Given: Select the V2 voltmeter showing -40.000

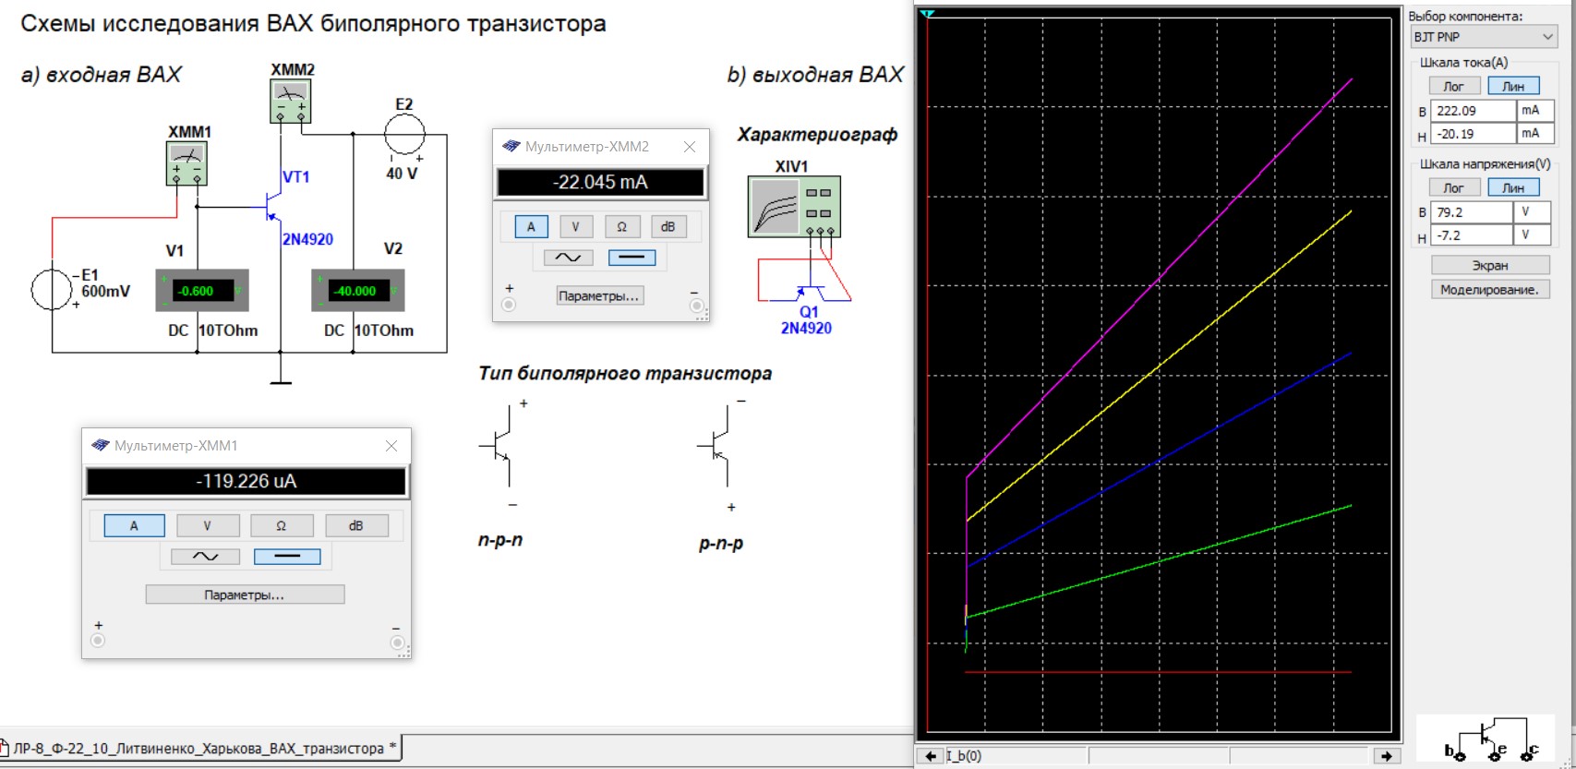Looking at the screenshot, I should 358,291.
